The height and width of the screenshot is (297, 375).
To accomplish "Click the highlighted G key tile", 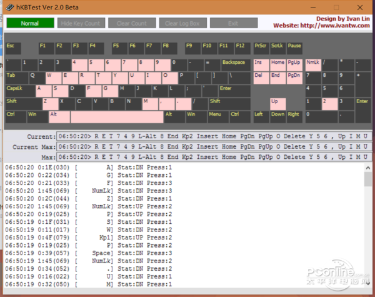I will coord(110,91).
